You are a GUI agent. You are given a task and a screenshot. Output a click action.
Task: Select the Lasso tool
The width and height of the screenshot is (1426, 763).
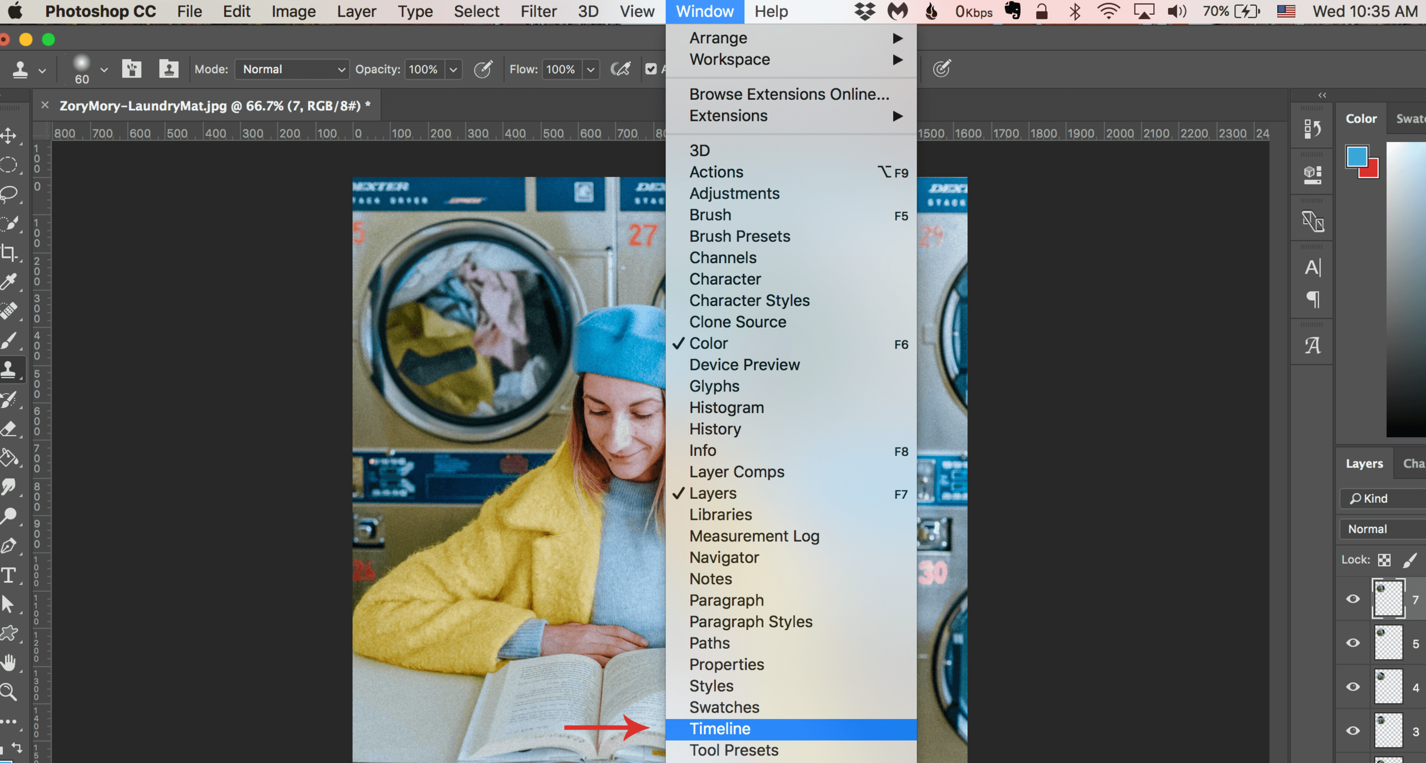coord(9,195)
